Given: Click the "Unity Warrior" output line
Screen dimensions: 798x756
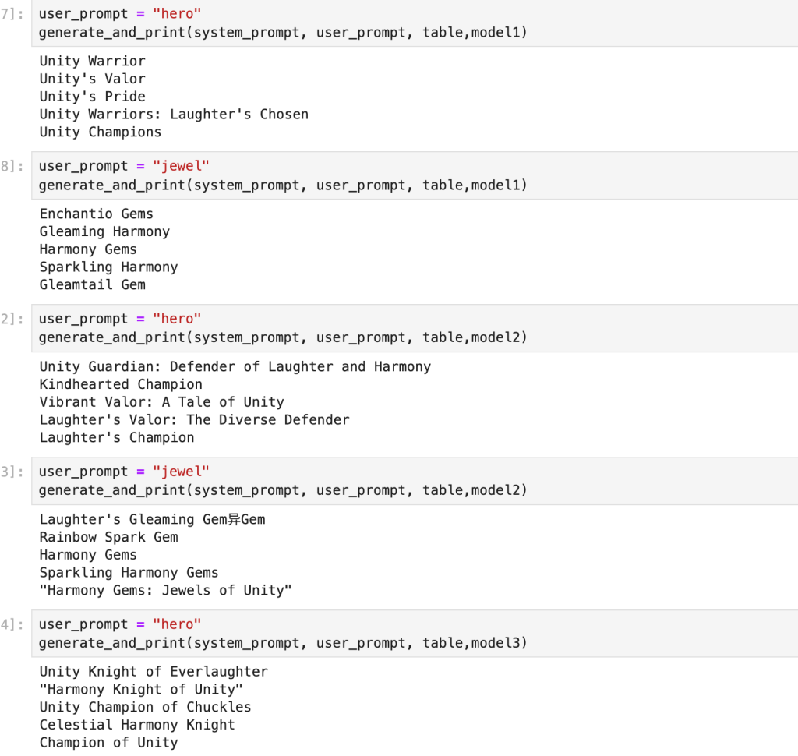Looking at the screenshot, I should [x=92, y=61].
